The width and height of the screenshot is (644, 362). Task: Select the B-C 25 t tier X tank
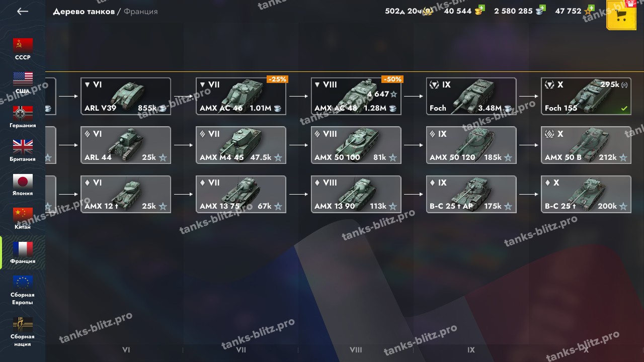pyautogui.click(x=586, y=194)
